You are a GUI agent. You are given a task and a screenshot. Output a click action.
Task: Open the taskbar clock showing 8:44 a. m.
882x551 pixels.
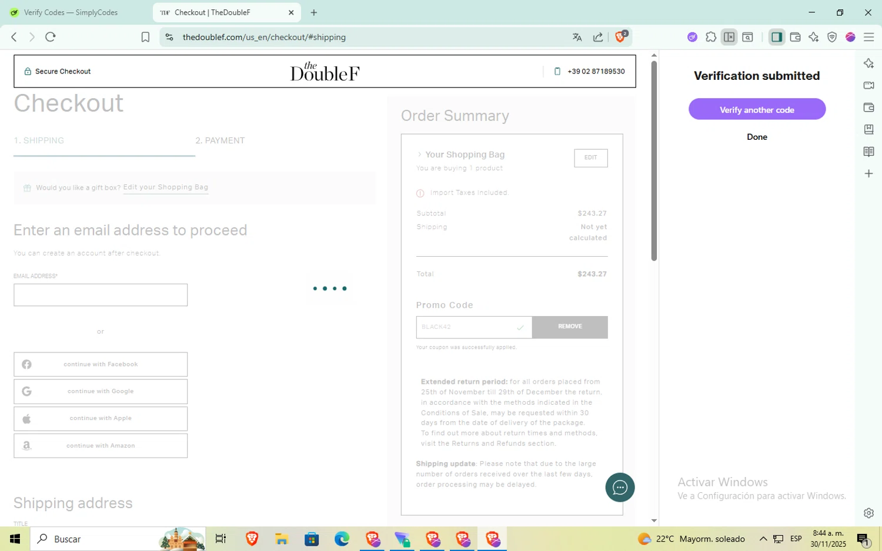(x=828, y=539)
